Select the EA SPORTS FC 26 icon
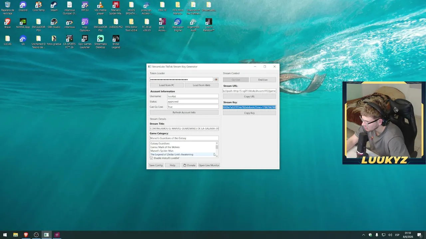The image size is (426, 239). (69, 42)
